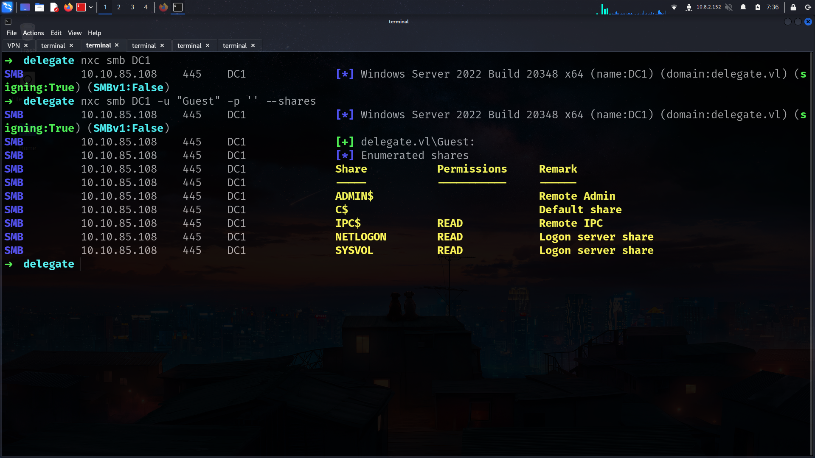This screenshot has height=458, width=815.
Task: Open the Edit menu
Action: point(56,33)
